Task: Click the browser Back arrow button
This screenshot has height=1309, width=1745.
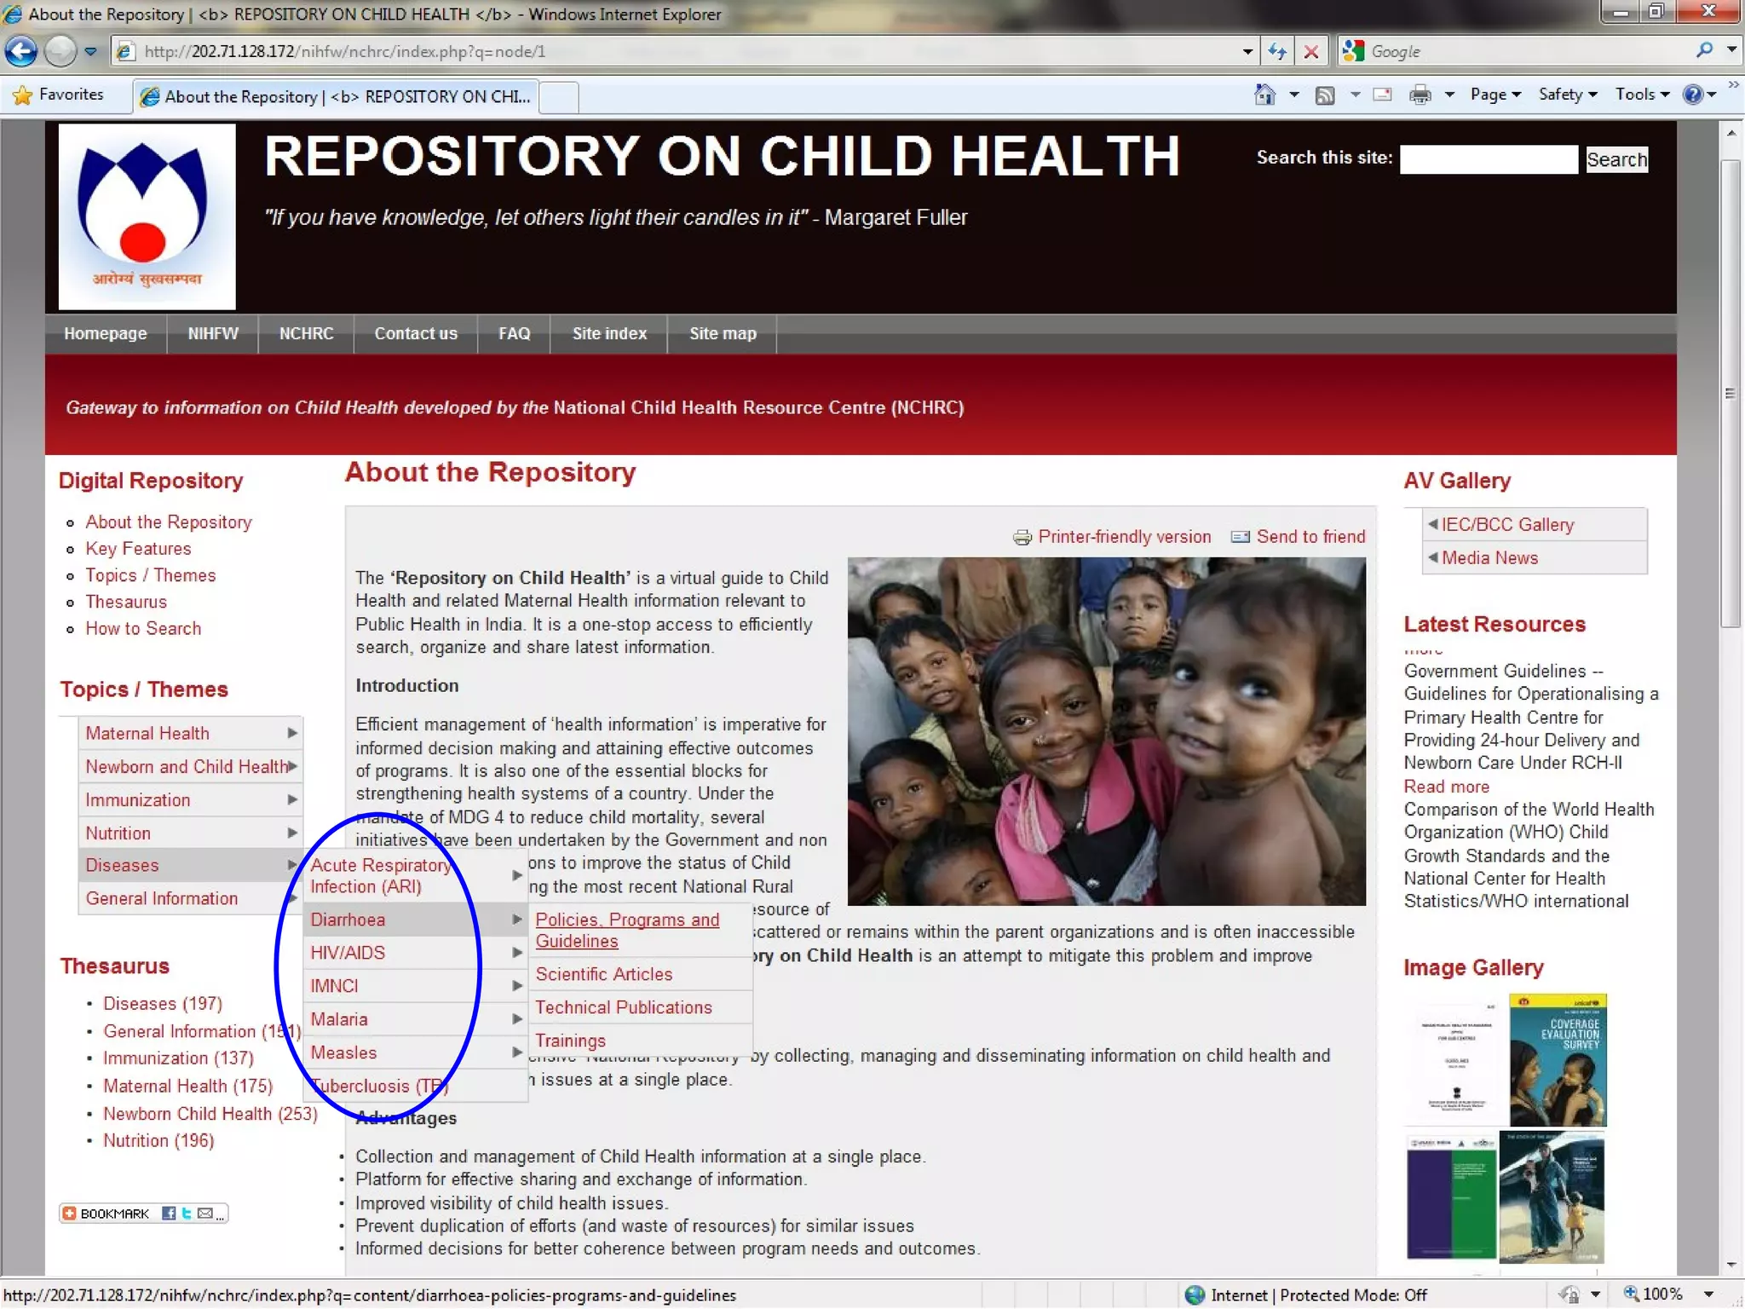Action: point(22,51)
